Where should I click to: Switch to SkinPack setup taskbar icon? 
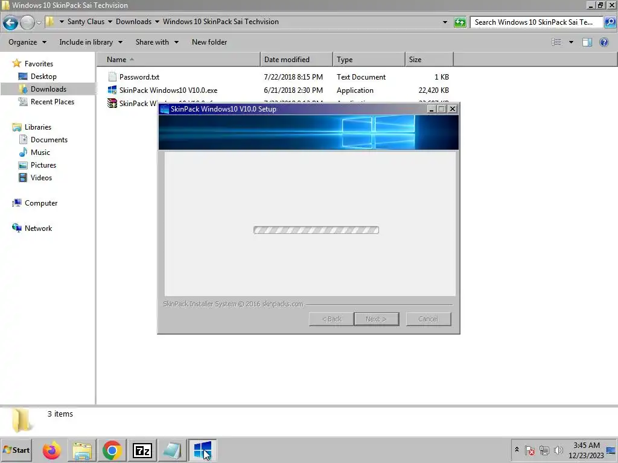click(203, 450)
